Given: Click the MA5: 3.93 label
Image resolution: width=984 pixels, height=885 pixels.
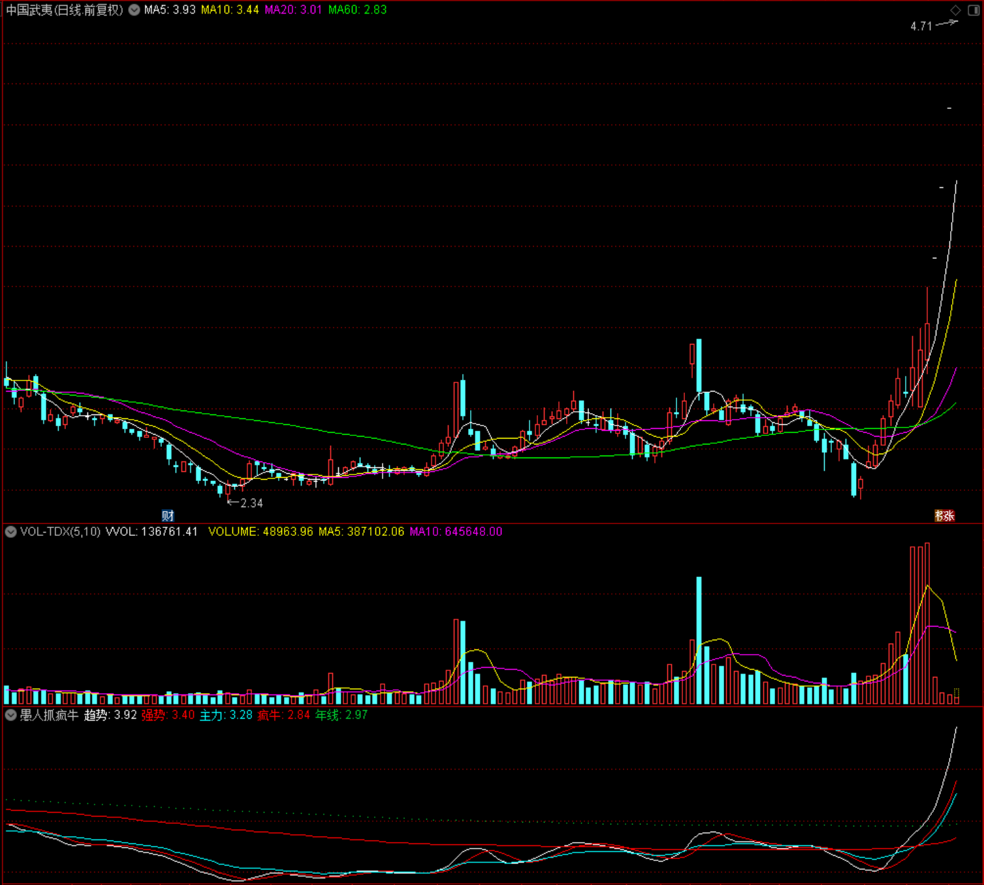Looking at the screenshot, I should point(170,10).
